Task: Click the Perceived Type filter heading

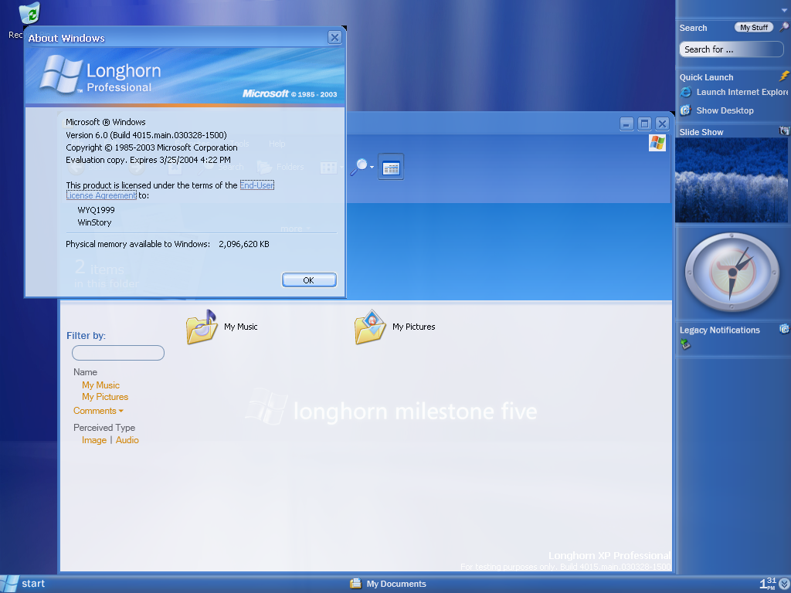Action: pos(104,428)
